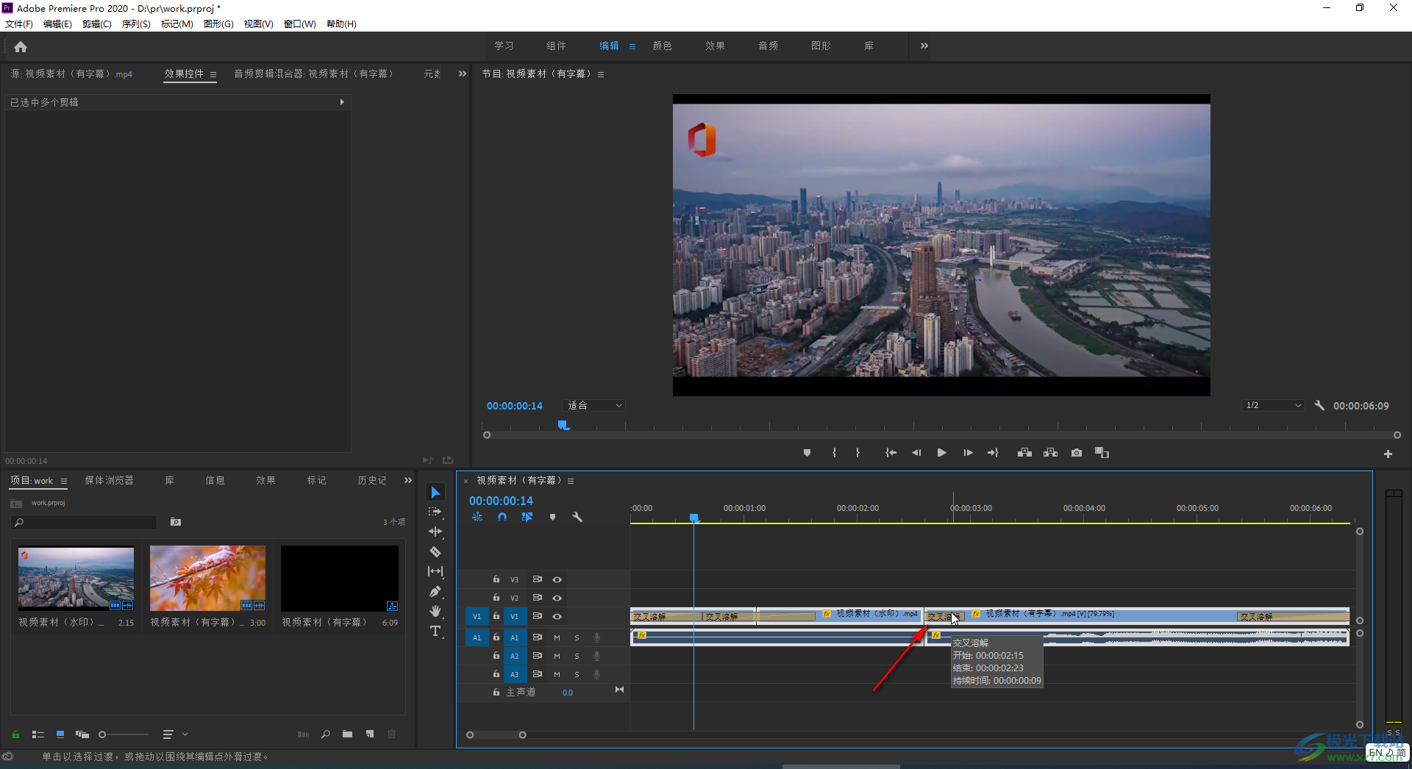Open the 媒体浏览器 tab
The image size is (1412, 769).
pyautogui.click(x=109, y=480)
